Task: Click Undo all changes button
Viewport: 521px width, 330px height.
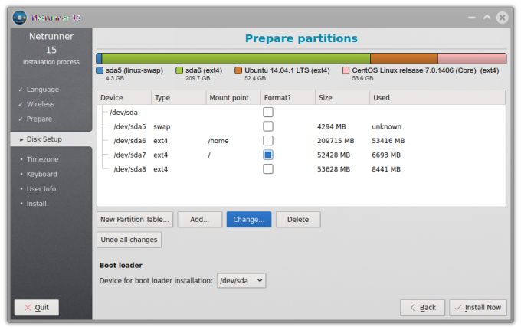Action: pos(129,240)
